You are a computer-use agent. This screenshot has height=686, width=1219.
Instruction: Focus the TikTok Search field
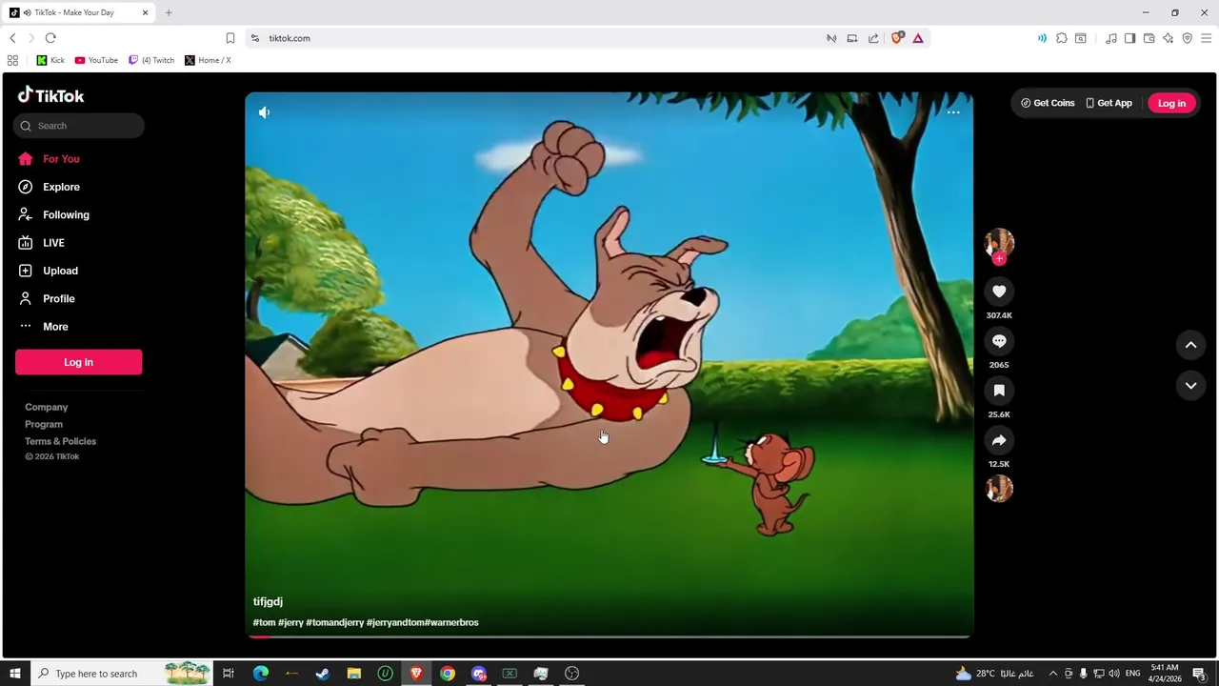pyautogui.click(x=79, y=126)
